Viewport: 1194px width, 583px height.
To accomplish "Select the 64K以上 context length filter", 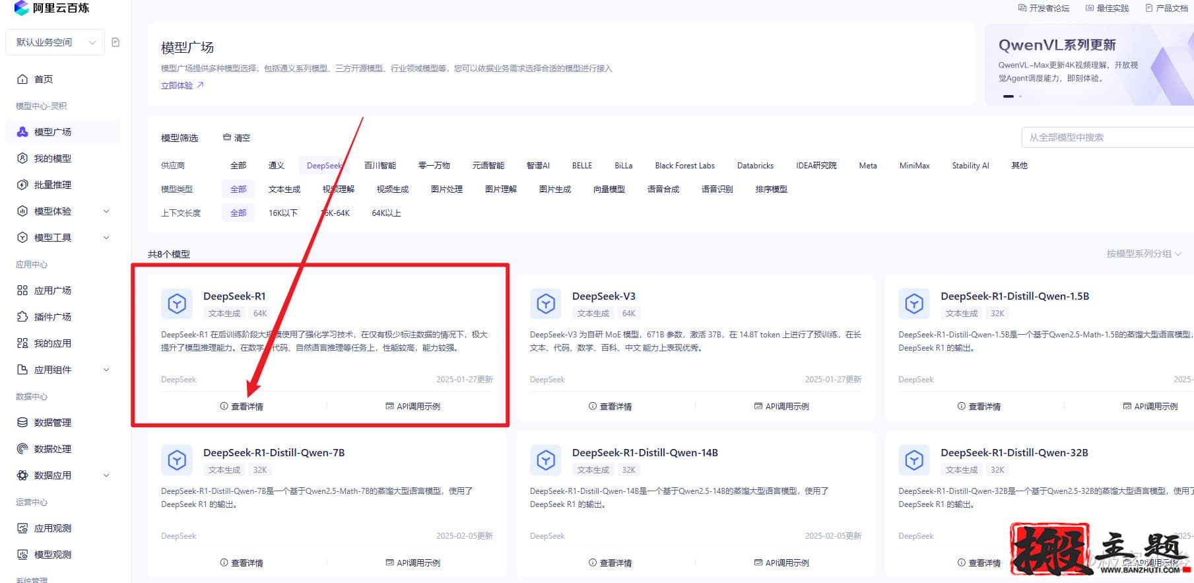I will (x=386, y=213).
